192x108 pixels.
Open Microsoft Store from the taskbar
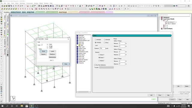27,106
